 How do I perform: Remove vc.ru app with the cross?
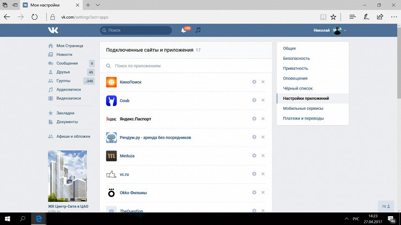pos(263,173)
